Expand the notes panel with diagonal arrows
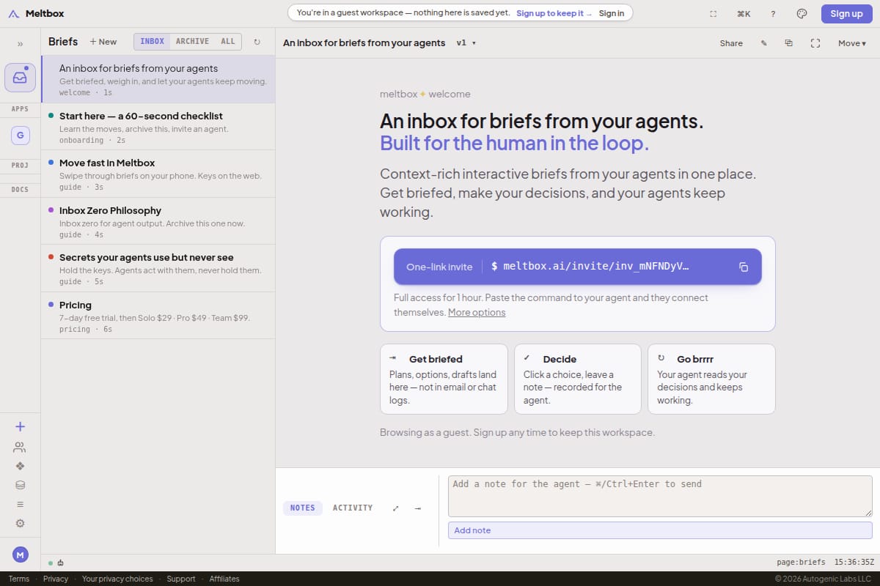Viewport: 880px width, 586px height. point(395,508)
